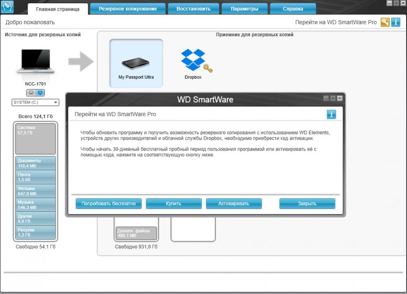
Task: Click the 'Всего 124,1 Гб' text
Action: point(35,116)
